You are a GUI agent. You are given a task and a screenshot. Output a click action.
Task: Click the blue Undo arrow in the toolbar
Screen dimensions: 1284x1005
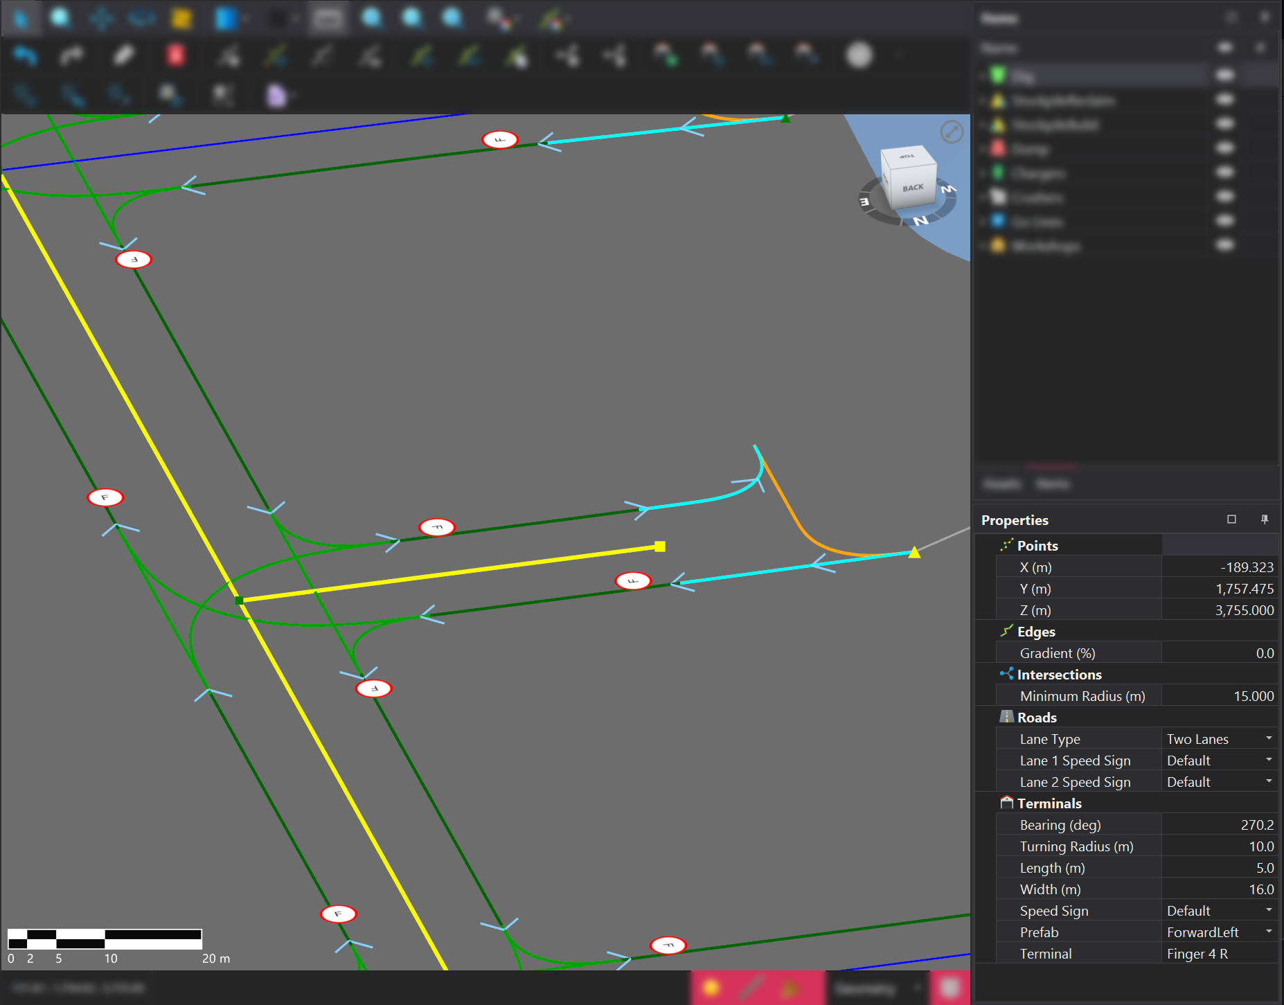coord(25,55)
